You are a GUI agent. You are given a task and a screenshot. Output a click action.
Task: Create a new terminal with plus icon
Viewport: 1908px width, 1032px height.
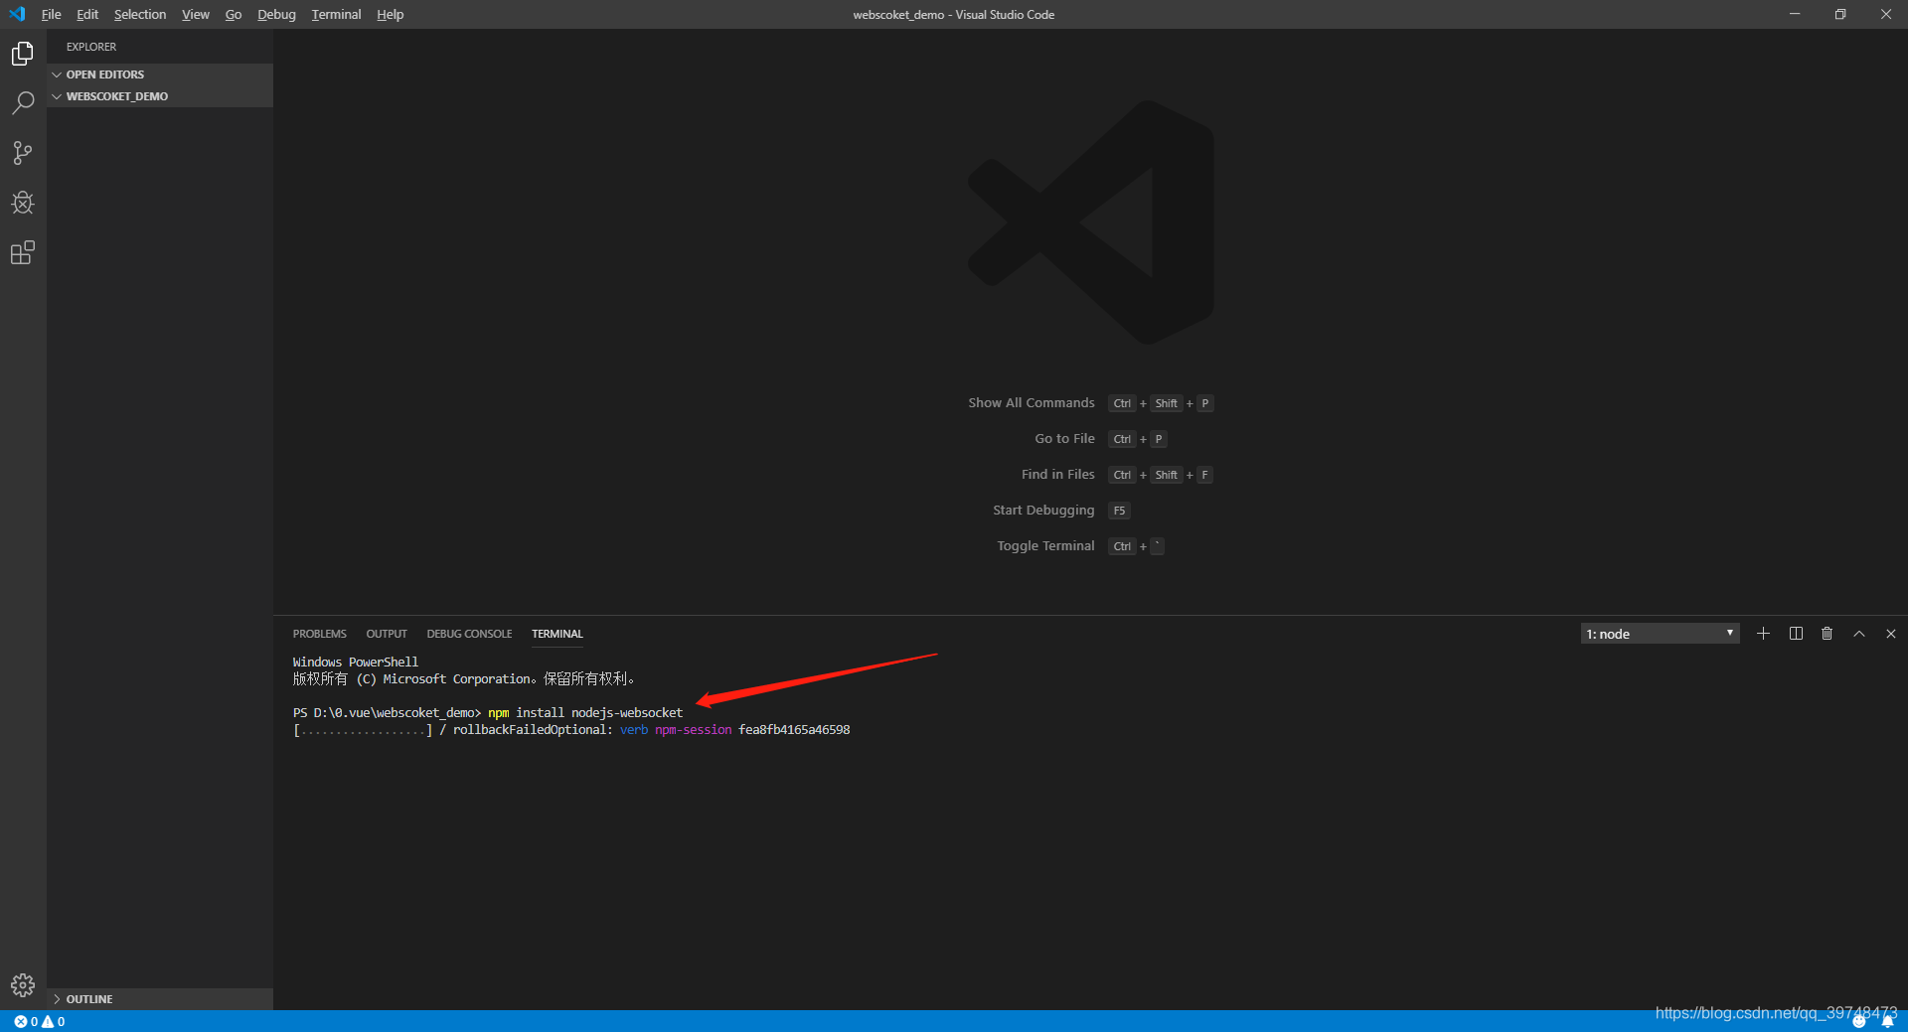point(1763,634)
